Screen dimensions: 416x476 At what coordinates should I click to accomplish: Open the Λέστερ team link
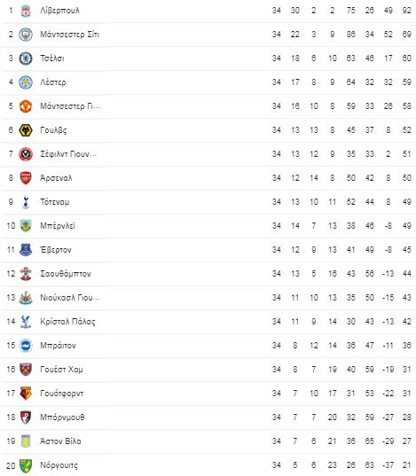53,82
